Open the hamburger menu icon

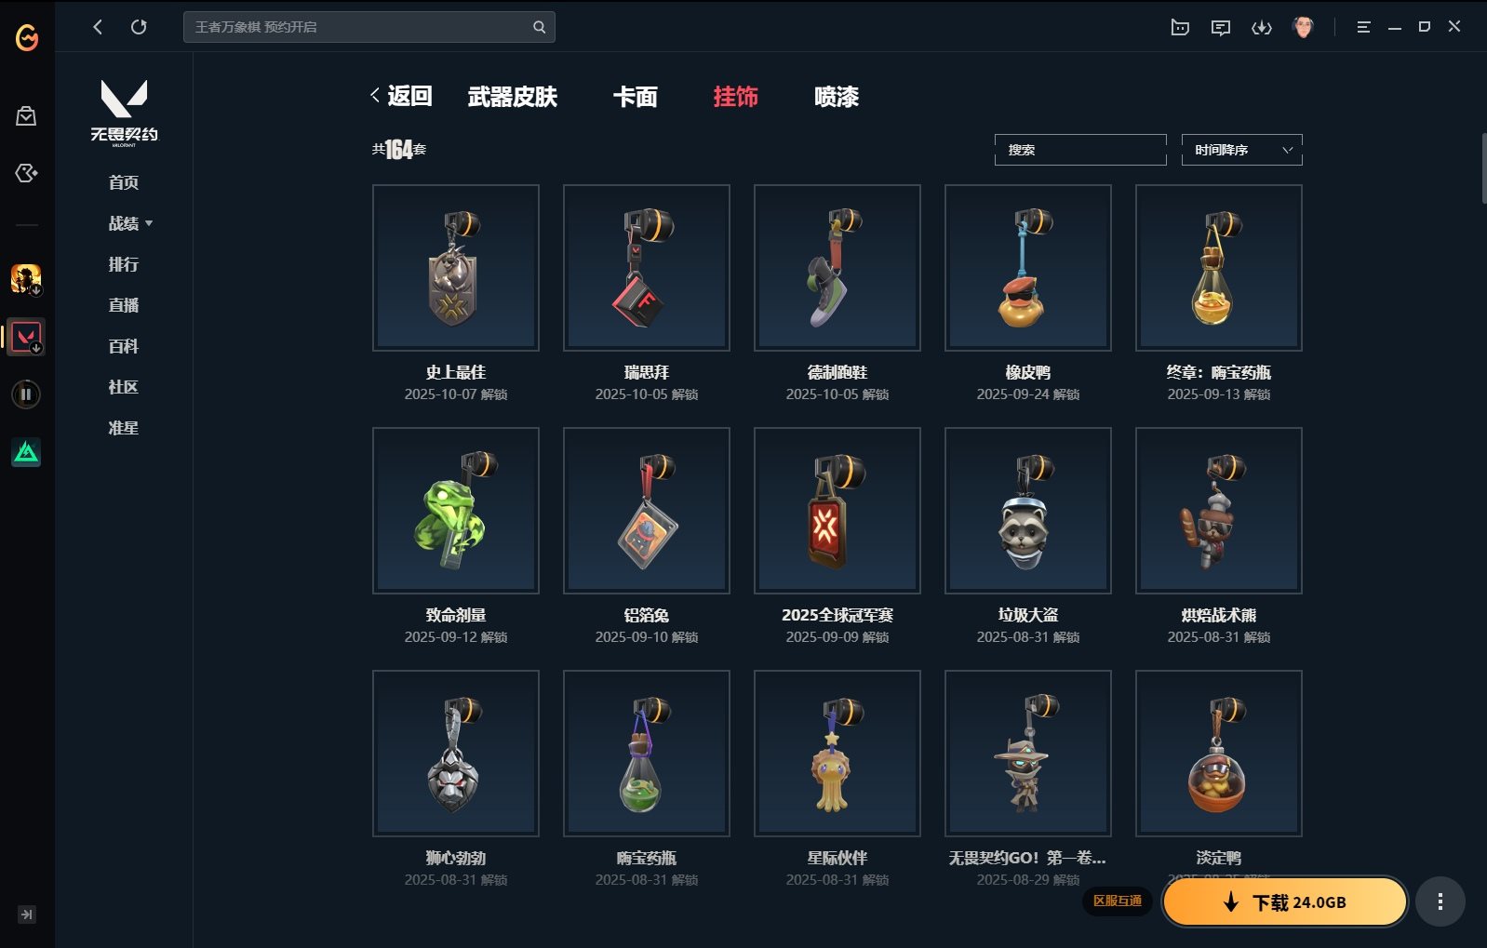[1363, 27]
